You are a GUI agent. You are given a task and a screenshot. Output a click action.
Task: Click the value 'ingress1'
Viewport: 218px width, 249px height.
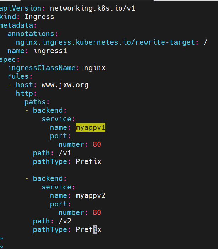click(50, 51)
